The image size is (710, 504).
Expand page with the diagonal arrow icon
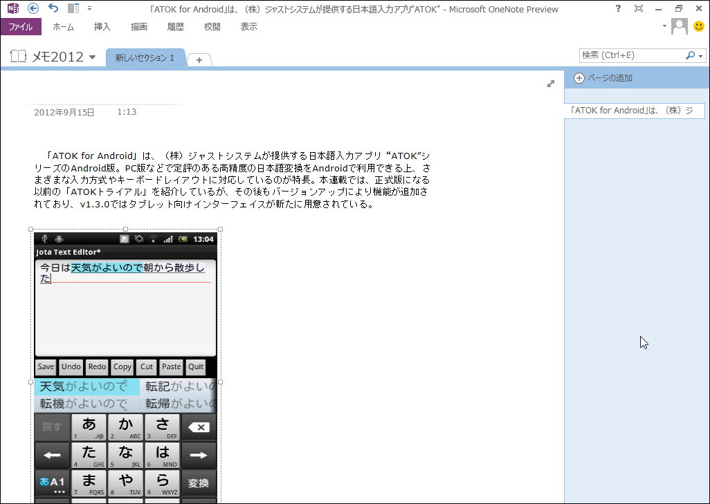(550, 83)
